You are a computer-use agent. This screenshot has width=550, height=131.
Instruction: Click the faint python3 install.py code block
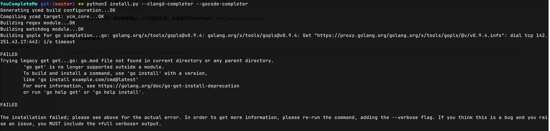coord(131,53)
